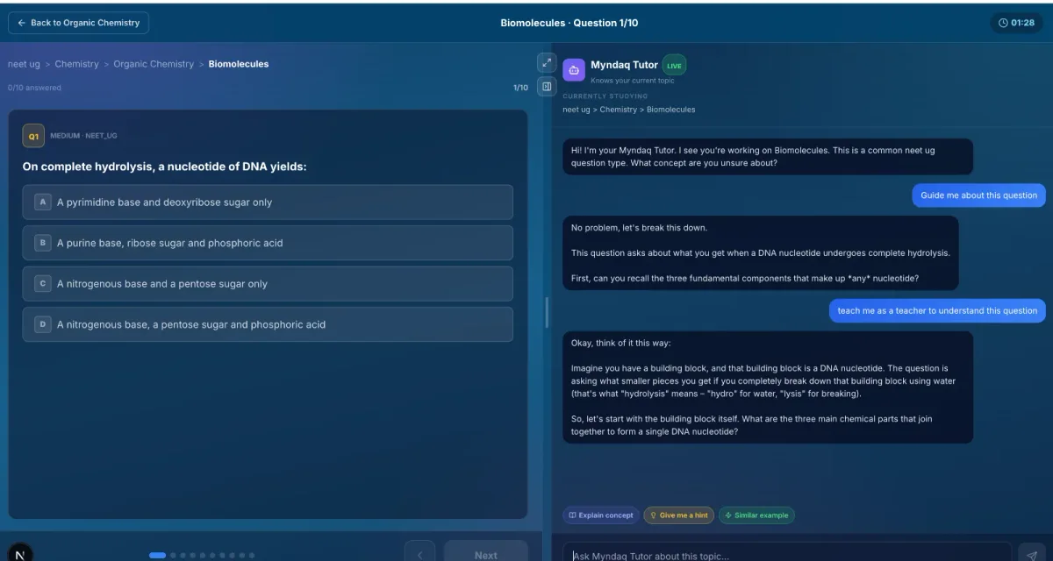
Task: Toggle the split panel layout icon
Action: [x=547, y=87]
